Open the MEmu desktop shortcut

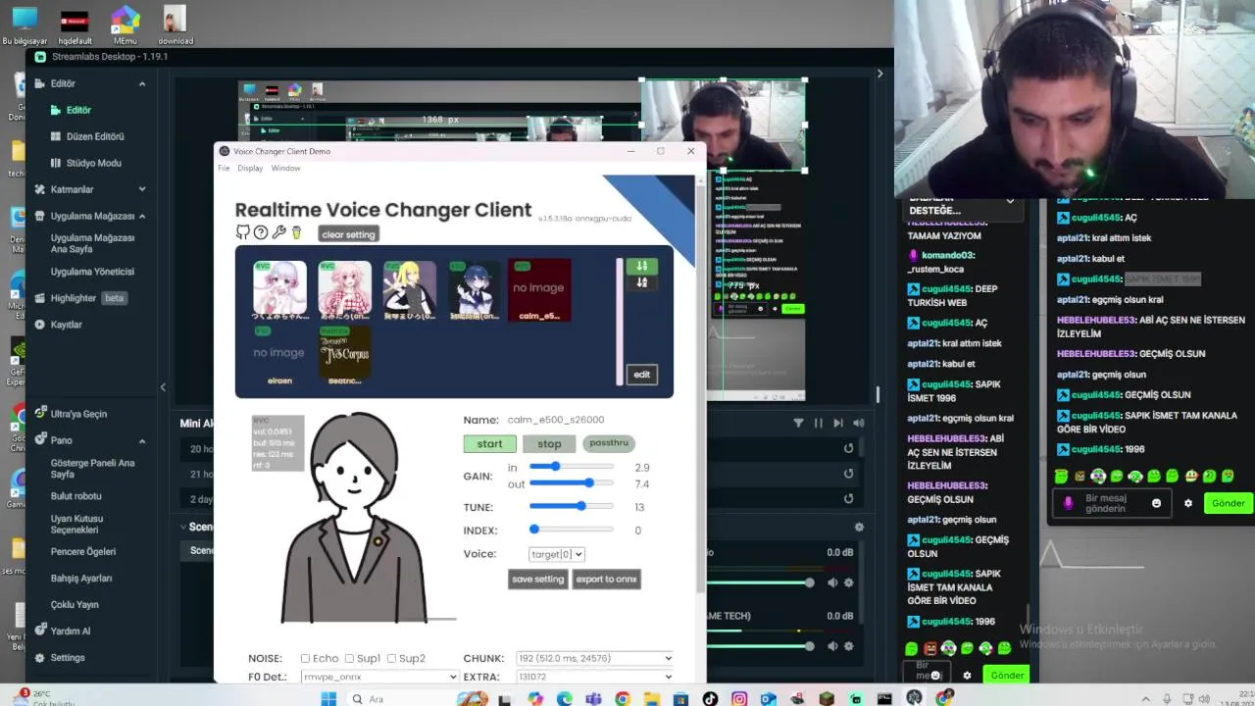(125, 25)
